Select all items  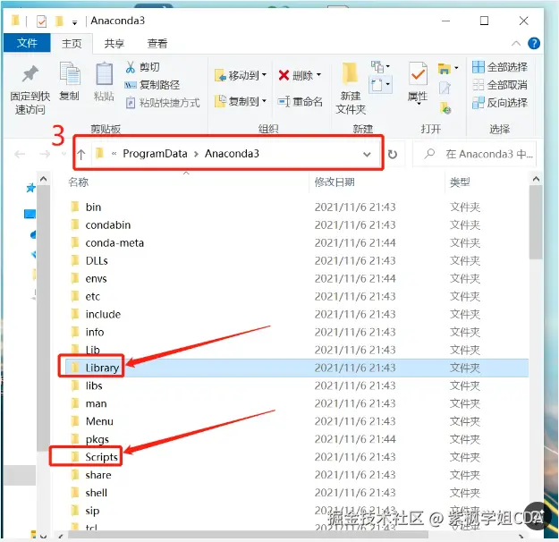pyautogui.click(x=499, y=67)
